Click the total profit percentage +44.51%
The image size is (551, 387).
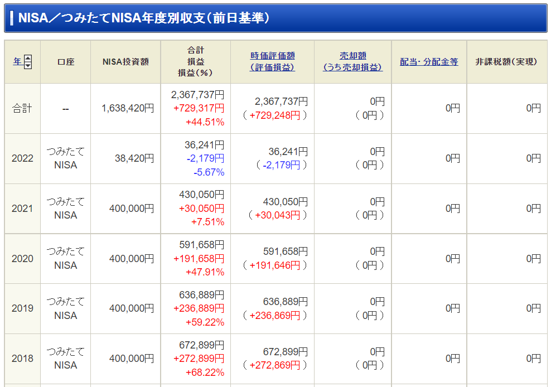pyautogui.click(x=205, y=122)
